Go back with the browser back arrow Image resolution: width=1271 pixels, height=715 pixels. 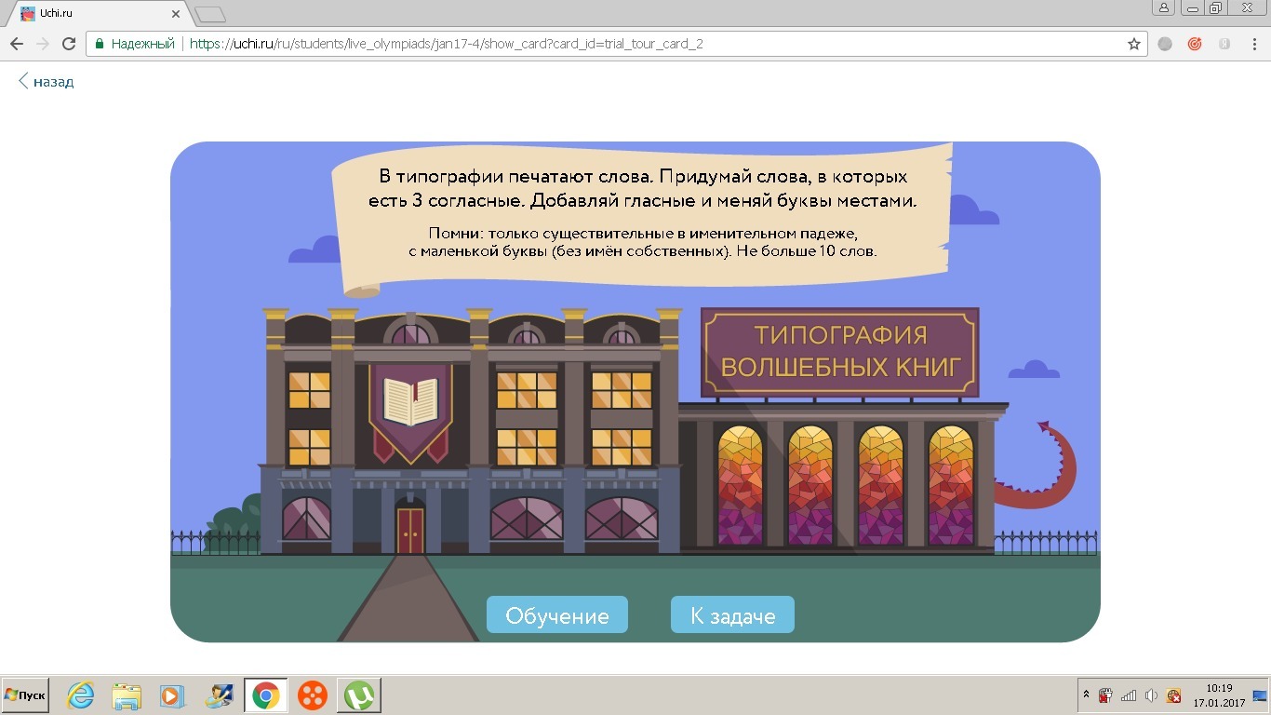pos(16,44)
